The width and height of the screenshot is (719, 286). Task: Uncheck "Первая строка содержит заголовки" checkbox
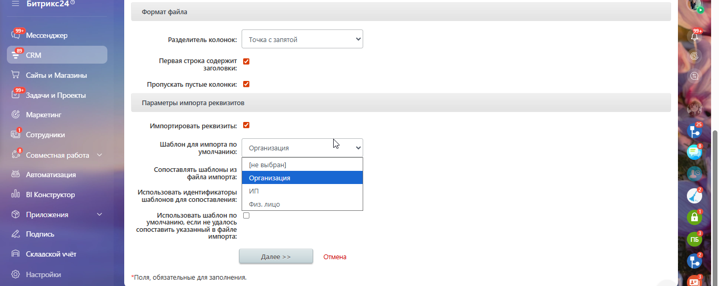coord(246,62)
